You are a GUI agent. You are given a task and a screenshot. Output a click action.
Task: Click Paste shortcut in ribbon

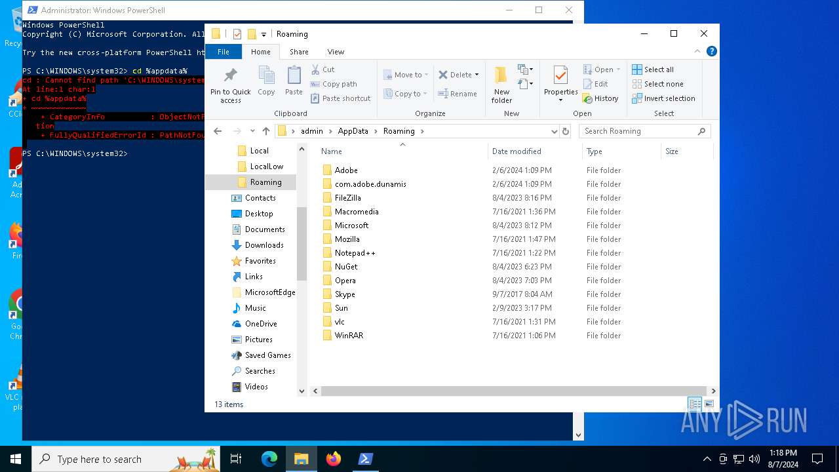pyautogui.click(x=340, y=98)
